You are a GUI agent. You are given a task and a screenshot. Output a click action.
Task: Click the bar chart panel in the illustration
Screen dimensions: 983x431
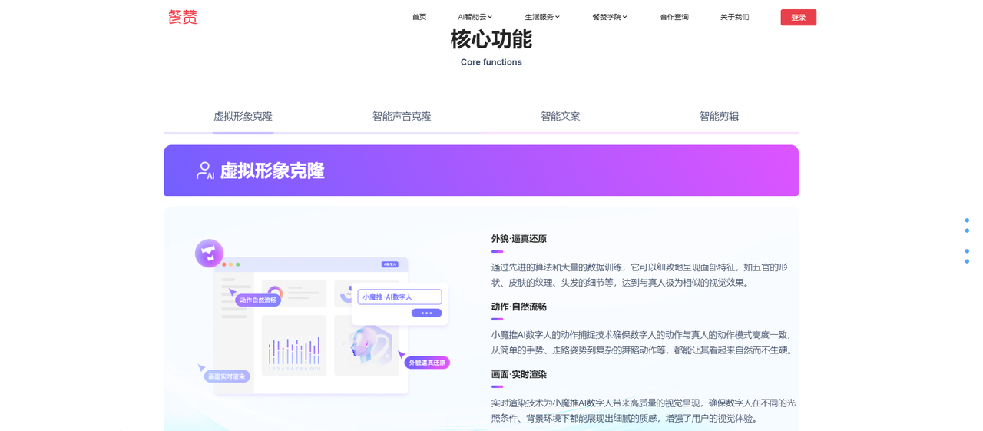coord(294,346)
